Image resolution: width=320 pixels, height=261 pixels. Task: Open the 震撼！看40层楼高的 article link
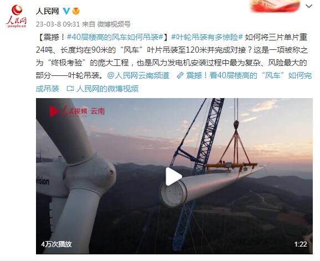(249, 75)
